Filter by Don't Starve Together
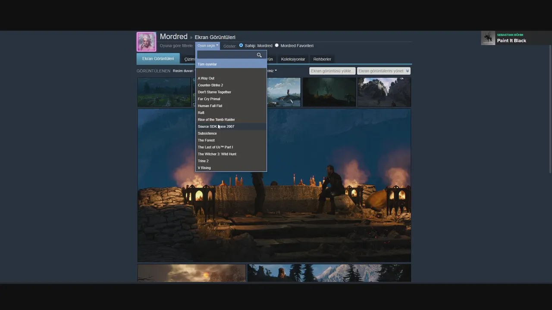The height and width of the screenshot is (310, 552). coord(231,92)
